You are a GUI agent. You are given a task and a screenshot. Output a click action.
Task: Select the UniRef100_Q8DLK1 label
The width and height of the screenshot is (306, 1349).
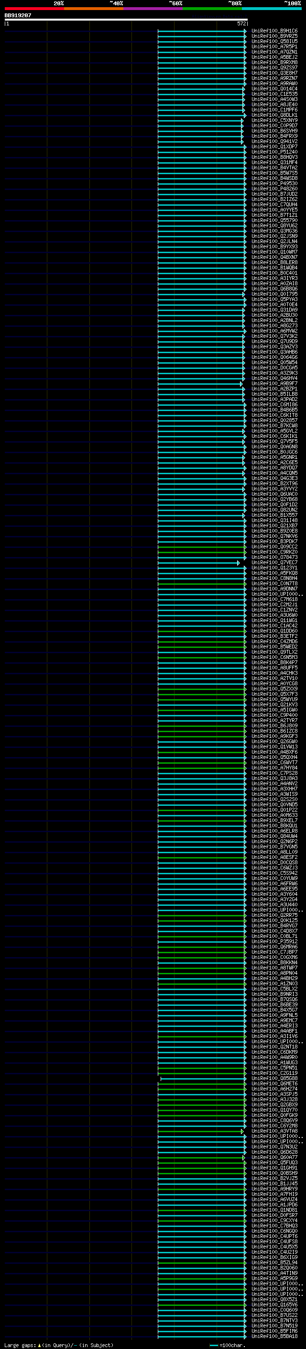tap(274, 115)
